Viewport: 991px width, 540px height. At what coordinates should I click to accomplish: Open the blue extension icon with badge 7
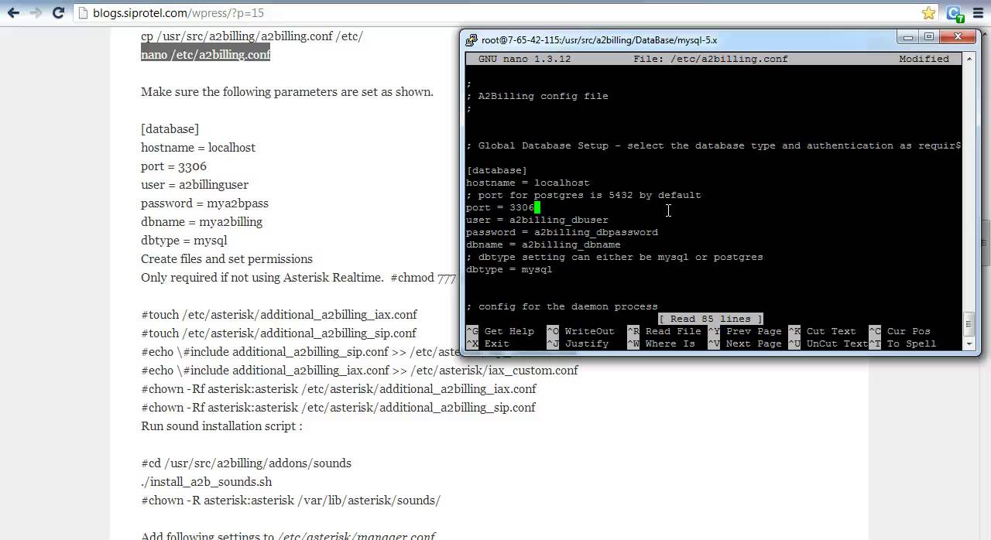tap(955, 14)
